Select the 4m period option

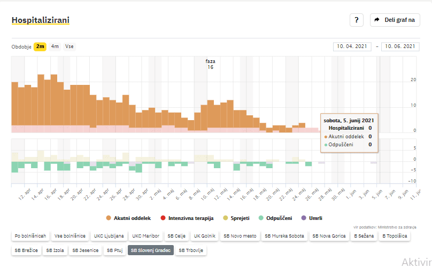55,46
